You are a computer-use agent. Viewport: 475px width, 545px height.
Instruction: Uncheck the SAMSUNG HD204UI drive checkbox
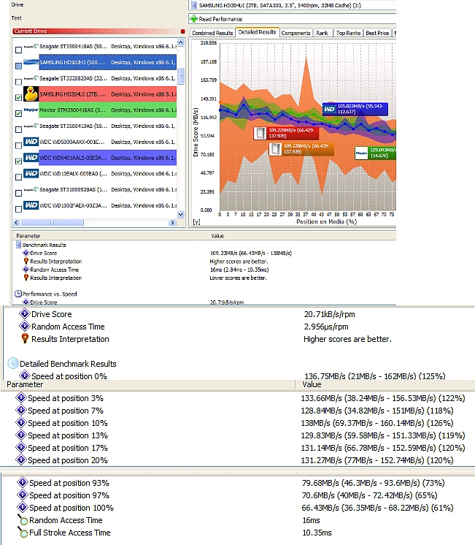click(x=19, y=98)
